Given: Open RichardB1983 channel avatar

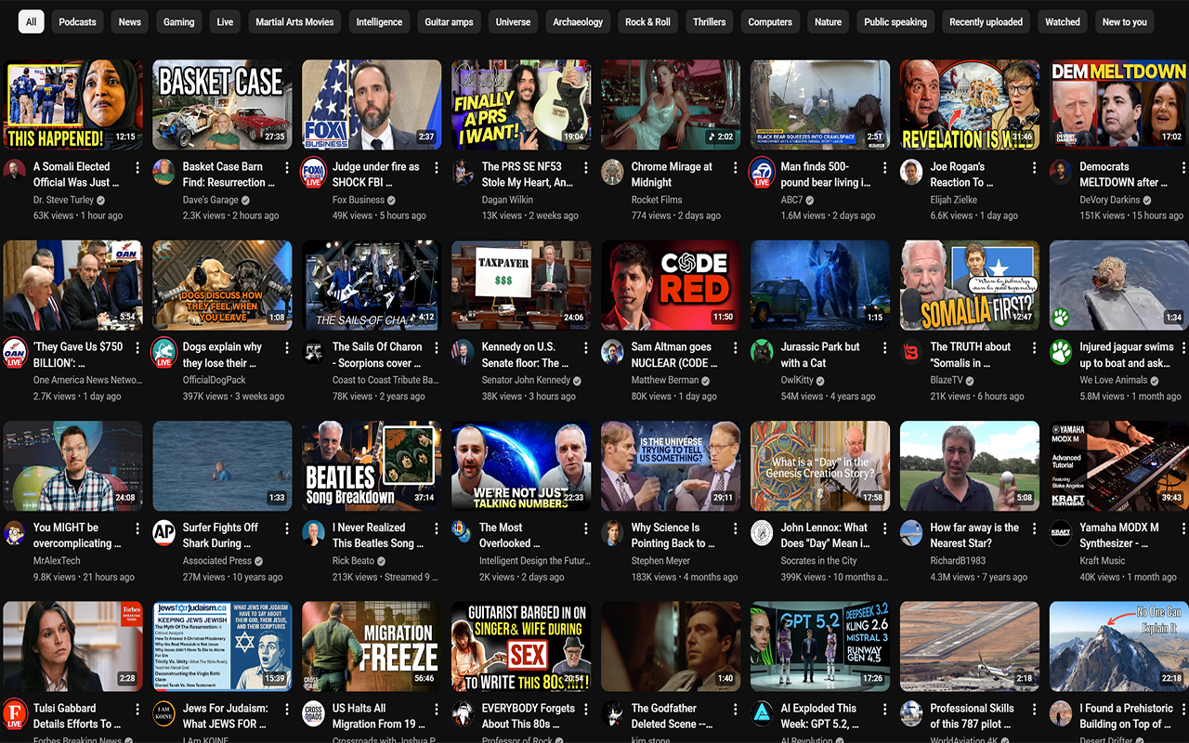Looking at the screenshot, I should pos(911,532).
